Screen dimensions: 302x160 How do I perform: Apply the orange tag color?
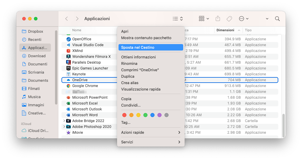pyautogui.click(x=131, y=115)
